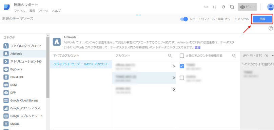Viewport: 274px width, 130px height.
Task: Open the ファイル menu
Action: point(20,11)
